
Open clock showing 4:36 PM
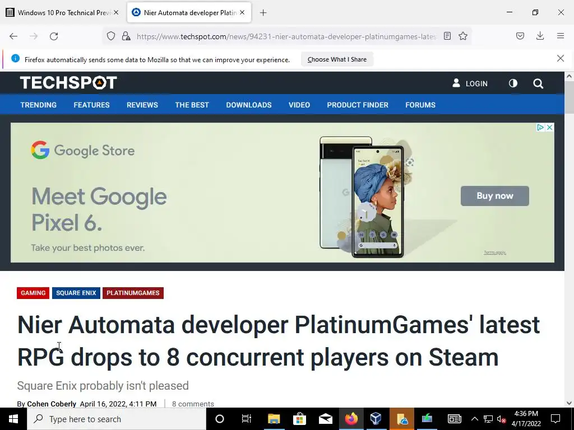[526, 419]
